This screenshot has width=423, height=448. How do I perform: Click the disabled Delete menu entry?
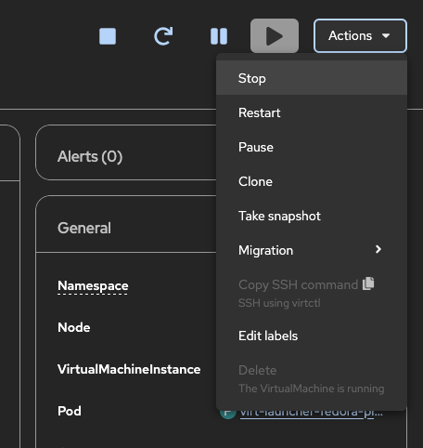coord(312,378)
